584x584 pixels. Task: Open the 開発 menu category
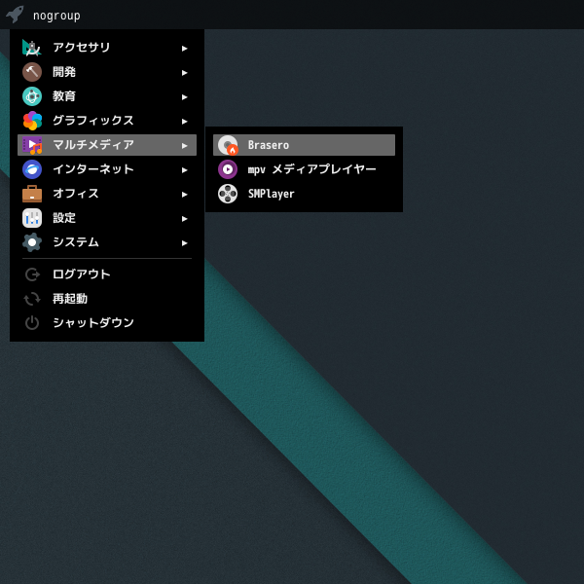point(107,72)
